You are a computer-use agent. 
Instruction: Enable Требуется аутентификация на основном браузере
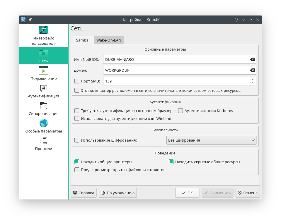point(77,111)
